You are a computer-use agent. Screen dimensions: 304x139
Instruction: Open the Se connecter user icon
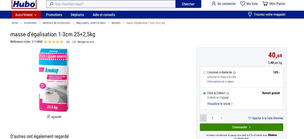click(214, 4)
